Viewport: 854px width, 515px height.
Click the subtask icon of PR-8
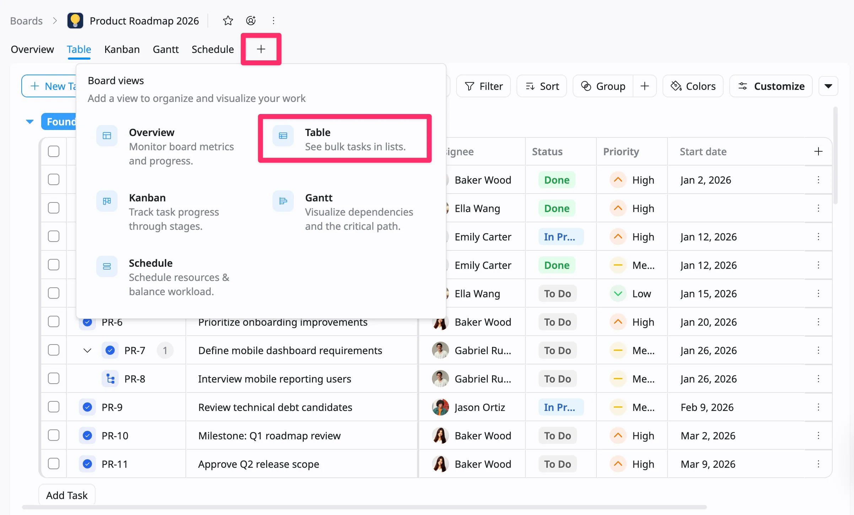click(110, 379)
